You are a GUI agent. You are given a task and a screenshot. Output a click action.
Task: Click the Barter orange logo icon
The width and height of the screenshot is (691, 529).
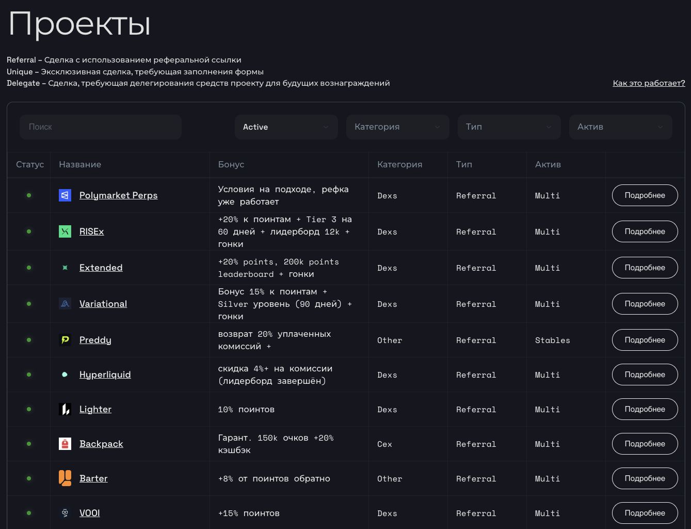point(65,478)
